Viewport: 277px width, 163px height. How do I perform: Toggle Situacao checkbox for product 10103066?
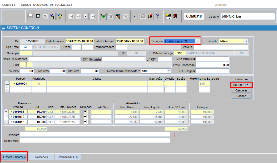coord(85,112)
